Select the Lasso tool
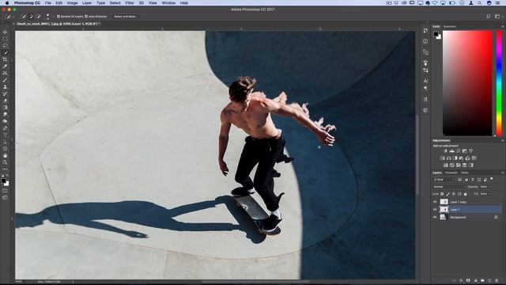 5,46
